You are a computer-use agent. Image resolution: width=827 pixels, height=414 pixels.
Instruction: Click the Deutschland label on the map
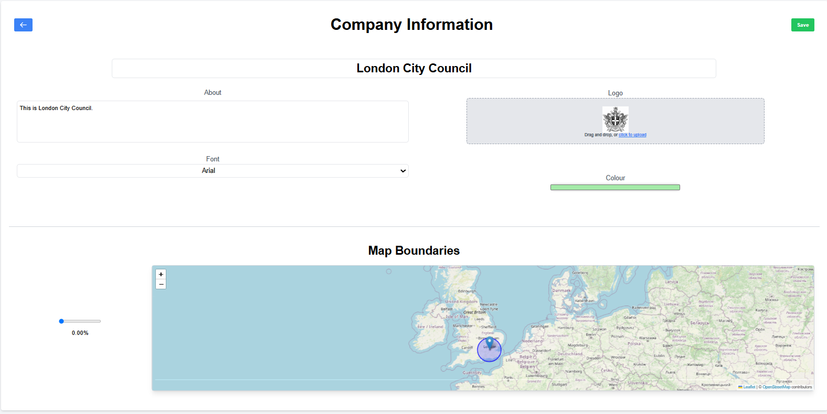coord(570,354)
